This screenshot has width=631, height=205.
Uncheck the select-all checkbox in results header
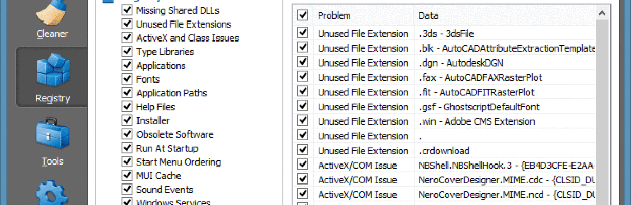[x=303, y=15]
